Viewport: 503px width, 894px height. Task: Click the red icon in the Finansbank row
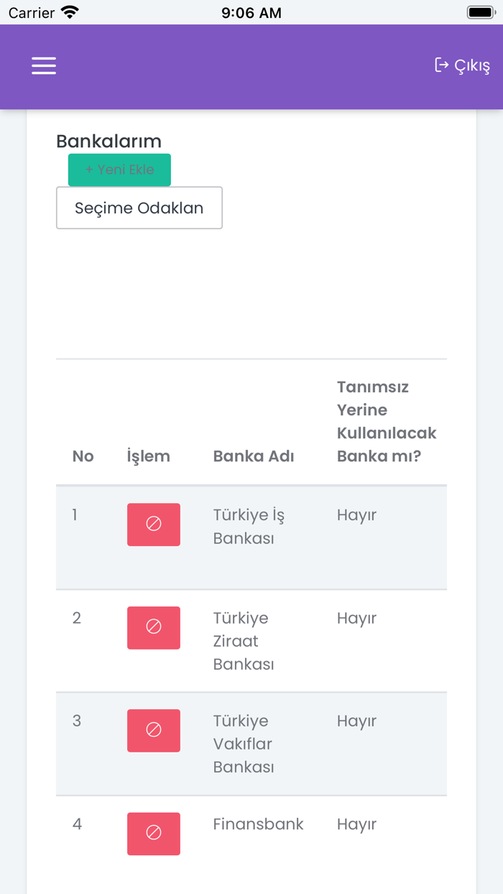point(154,834)
